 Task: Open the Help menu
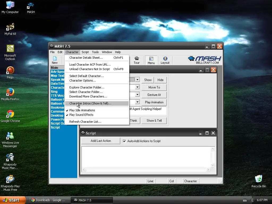pyautogui.click(x=118, y=52)
